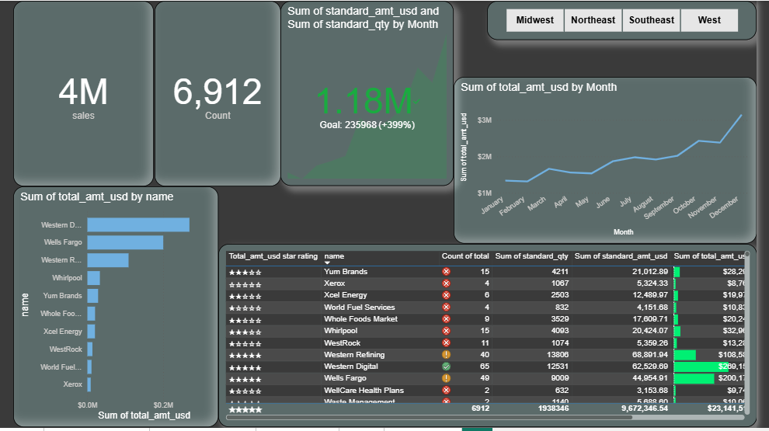Sort by Total_amt_usd star rating column header
Viewport: 769px width, 431px height.
[x=273, y=256]
